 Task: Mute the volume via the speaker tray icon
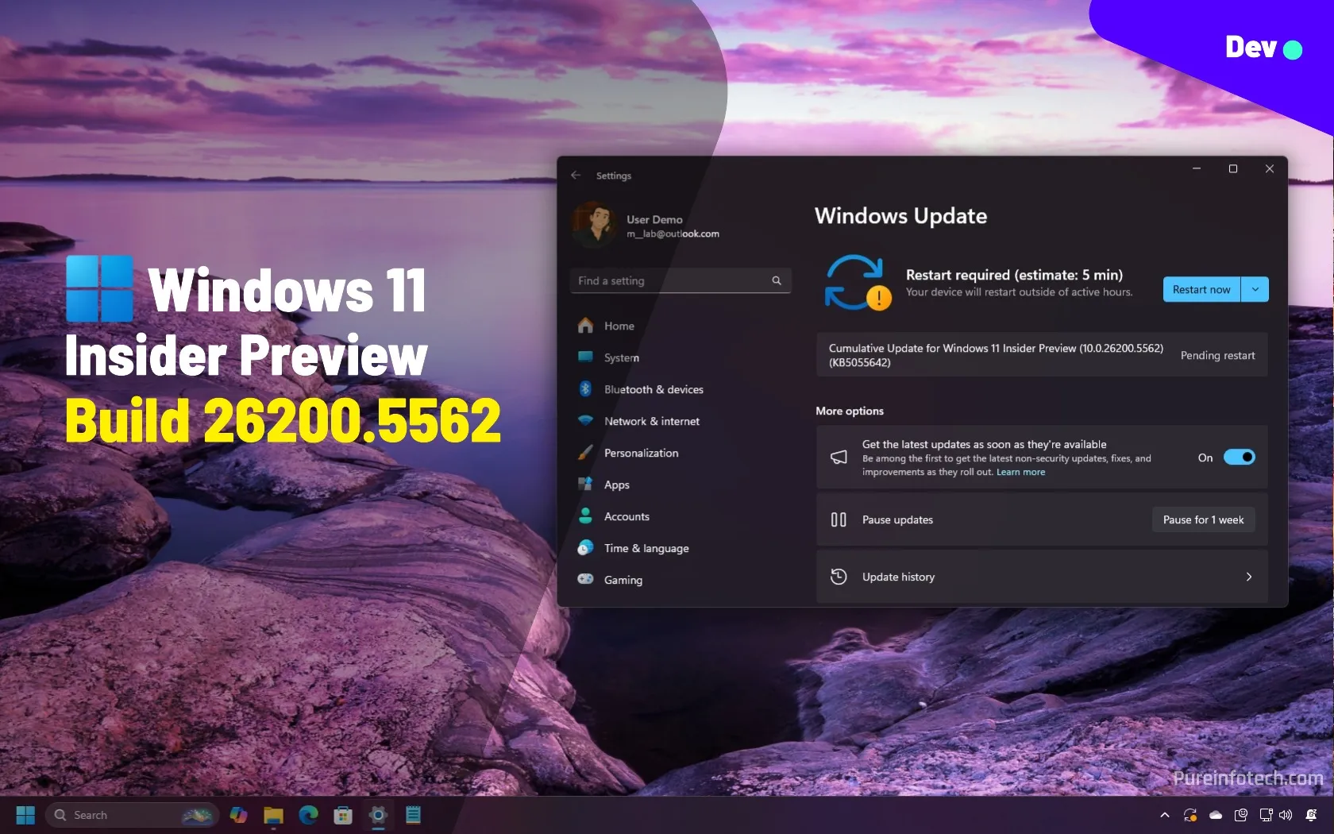point(1285,815)
